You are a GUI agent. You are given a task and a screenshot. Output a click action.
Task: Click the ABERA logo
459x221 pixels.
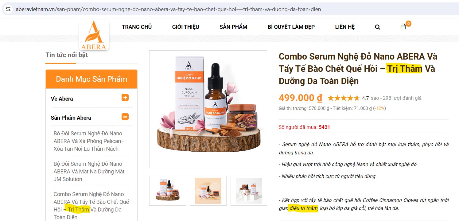[x=94, y=35]
